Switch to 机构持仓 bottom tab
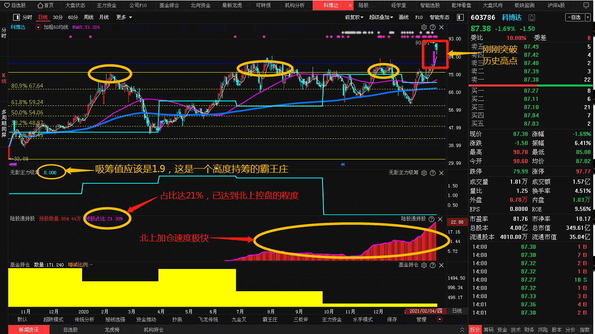The width and height of the screenshot is (595, 334). click(x=154, y=329)
